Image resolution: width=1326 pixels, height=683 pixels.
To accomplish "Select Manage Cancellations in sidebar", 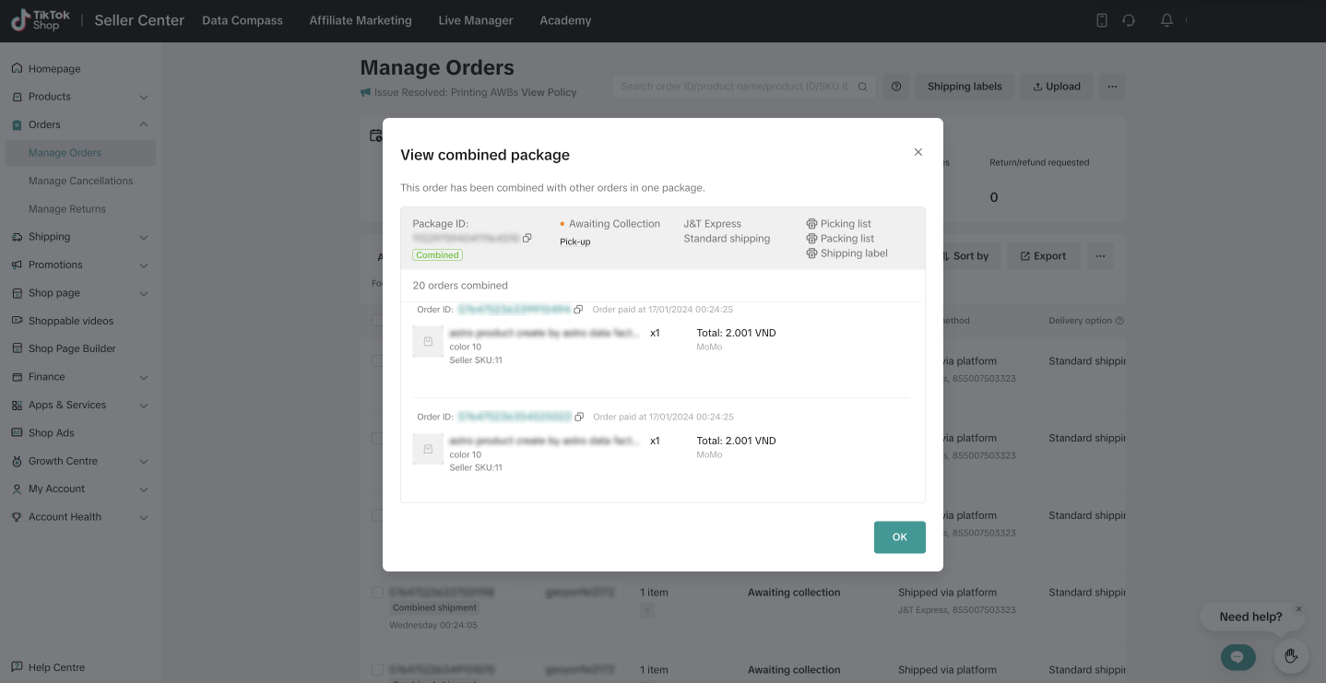I will coord(80,181).
